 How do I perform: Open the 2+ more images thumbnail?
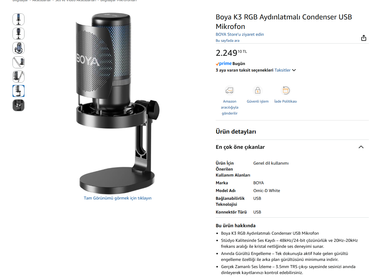tap(19, 105)
